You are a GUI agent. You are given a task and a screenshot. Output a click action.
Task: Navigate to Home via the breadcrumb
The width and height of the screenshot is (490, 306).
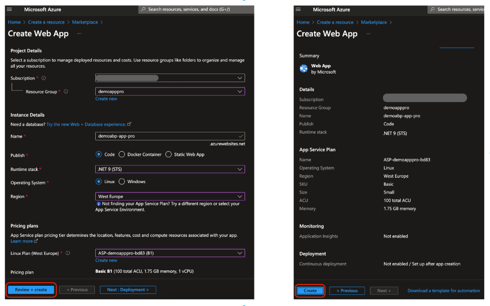[x=14, y=22]
